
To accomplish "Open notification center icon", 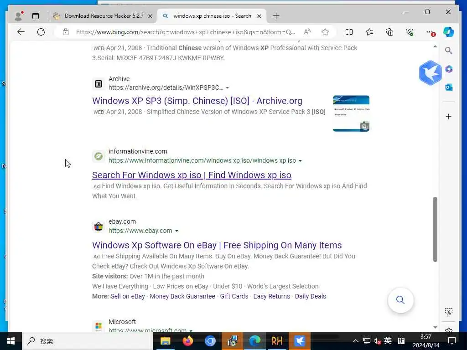I will 452,341.
